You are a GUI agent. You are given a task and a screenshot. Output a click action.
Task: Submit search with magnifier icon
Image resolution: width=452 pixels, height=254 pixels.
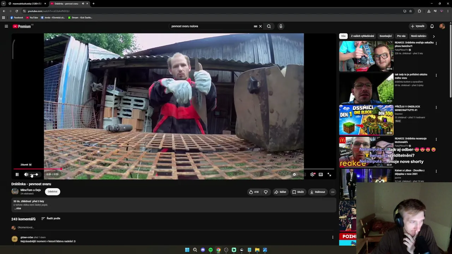pos(269,26)
